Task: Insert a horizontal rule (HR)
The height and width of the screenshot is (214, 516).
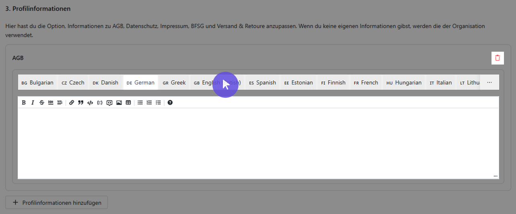Action: pyautogui.click(x=51, y=103)
